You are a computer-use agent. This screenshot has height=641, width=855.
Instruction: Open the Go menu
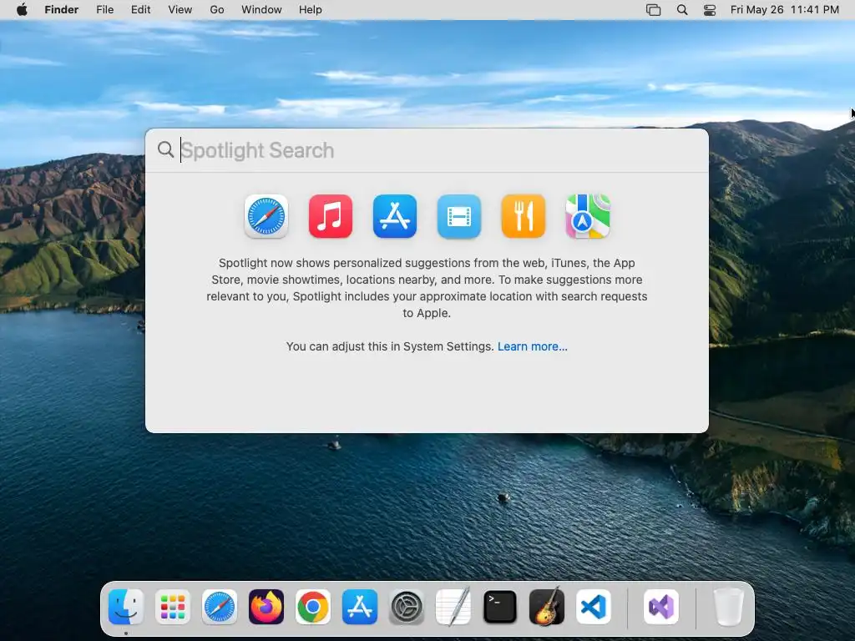click(217, 10)
